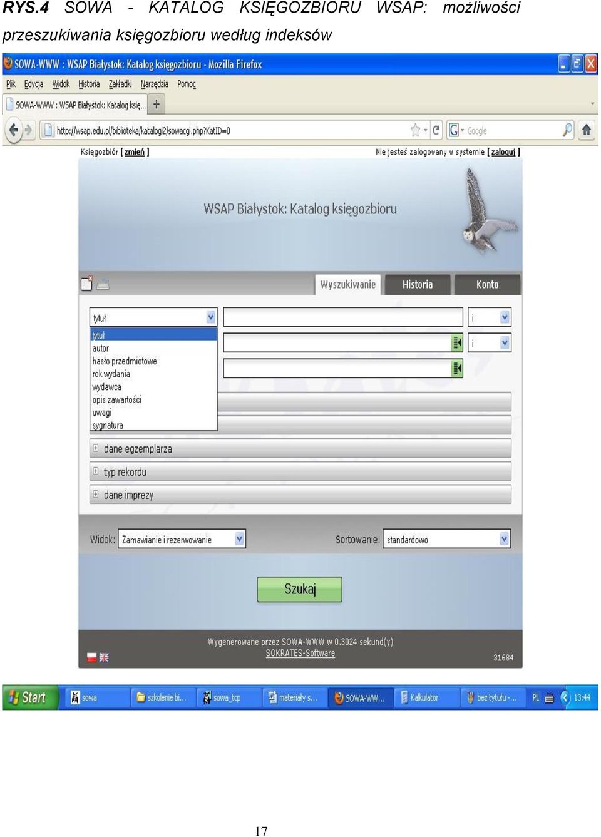
Task: Click the second search text field
Action: tap(337, 342)
